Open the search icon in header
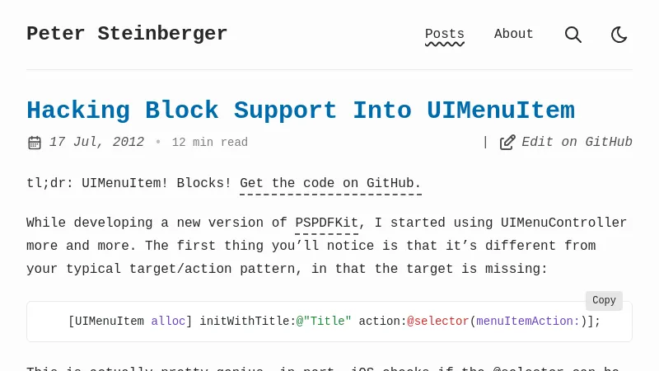The width and height of the screenshot is (659, 371). coord(573,35)
